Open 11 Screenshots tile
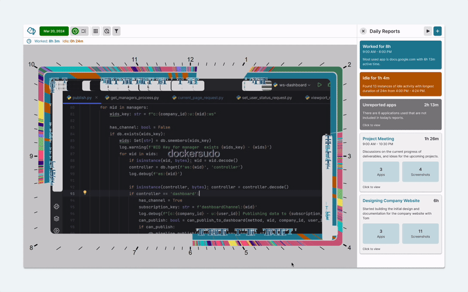The height and width of the screenshot is (292, 468). click(420, 234)
